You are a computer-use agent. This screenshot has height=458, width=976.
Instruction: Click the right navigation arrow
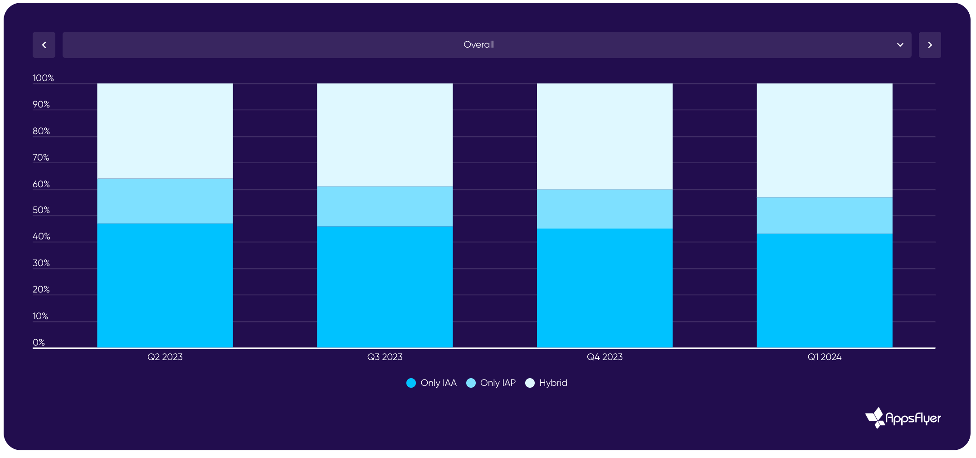coord(930,44)
